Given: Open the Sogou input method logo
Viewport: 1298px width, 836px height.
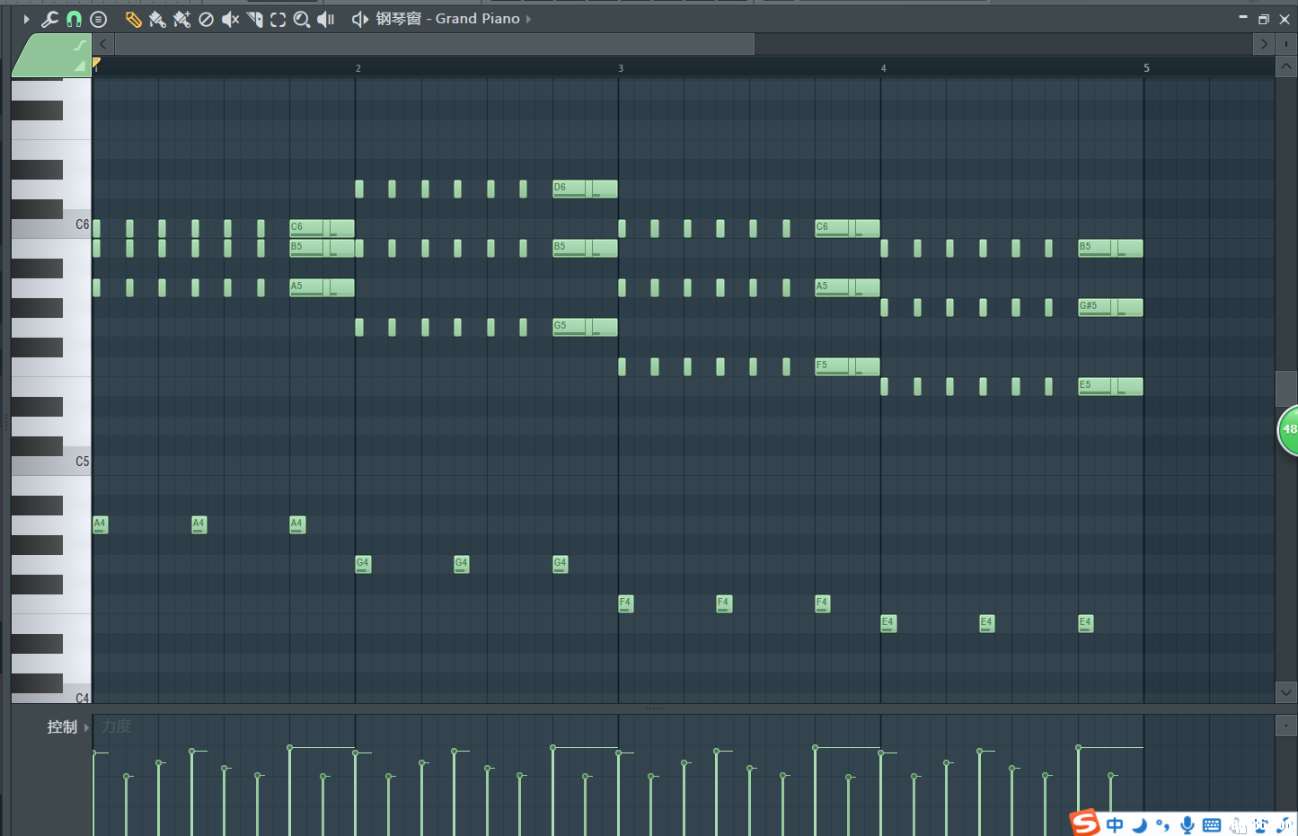Looking at the screenshot, I should (x=1085, y=823).
